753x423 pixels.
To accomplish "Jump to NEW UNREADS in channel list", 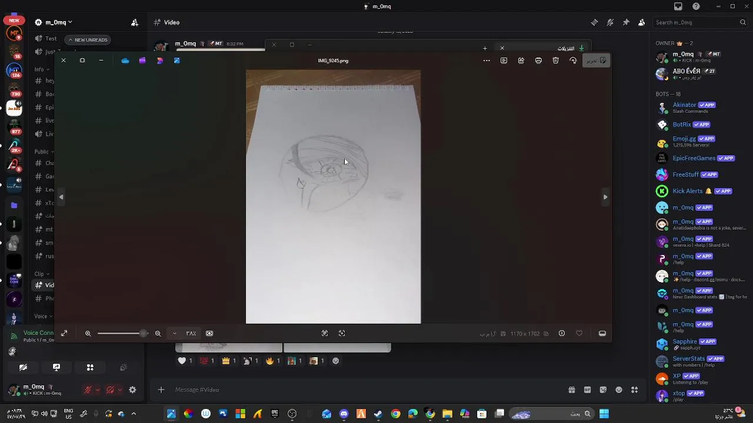I will tap(88, 40).
